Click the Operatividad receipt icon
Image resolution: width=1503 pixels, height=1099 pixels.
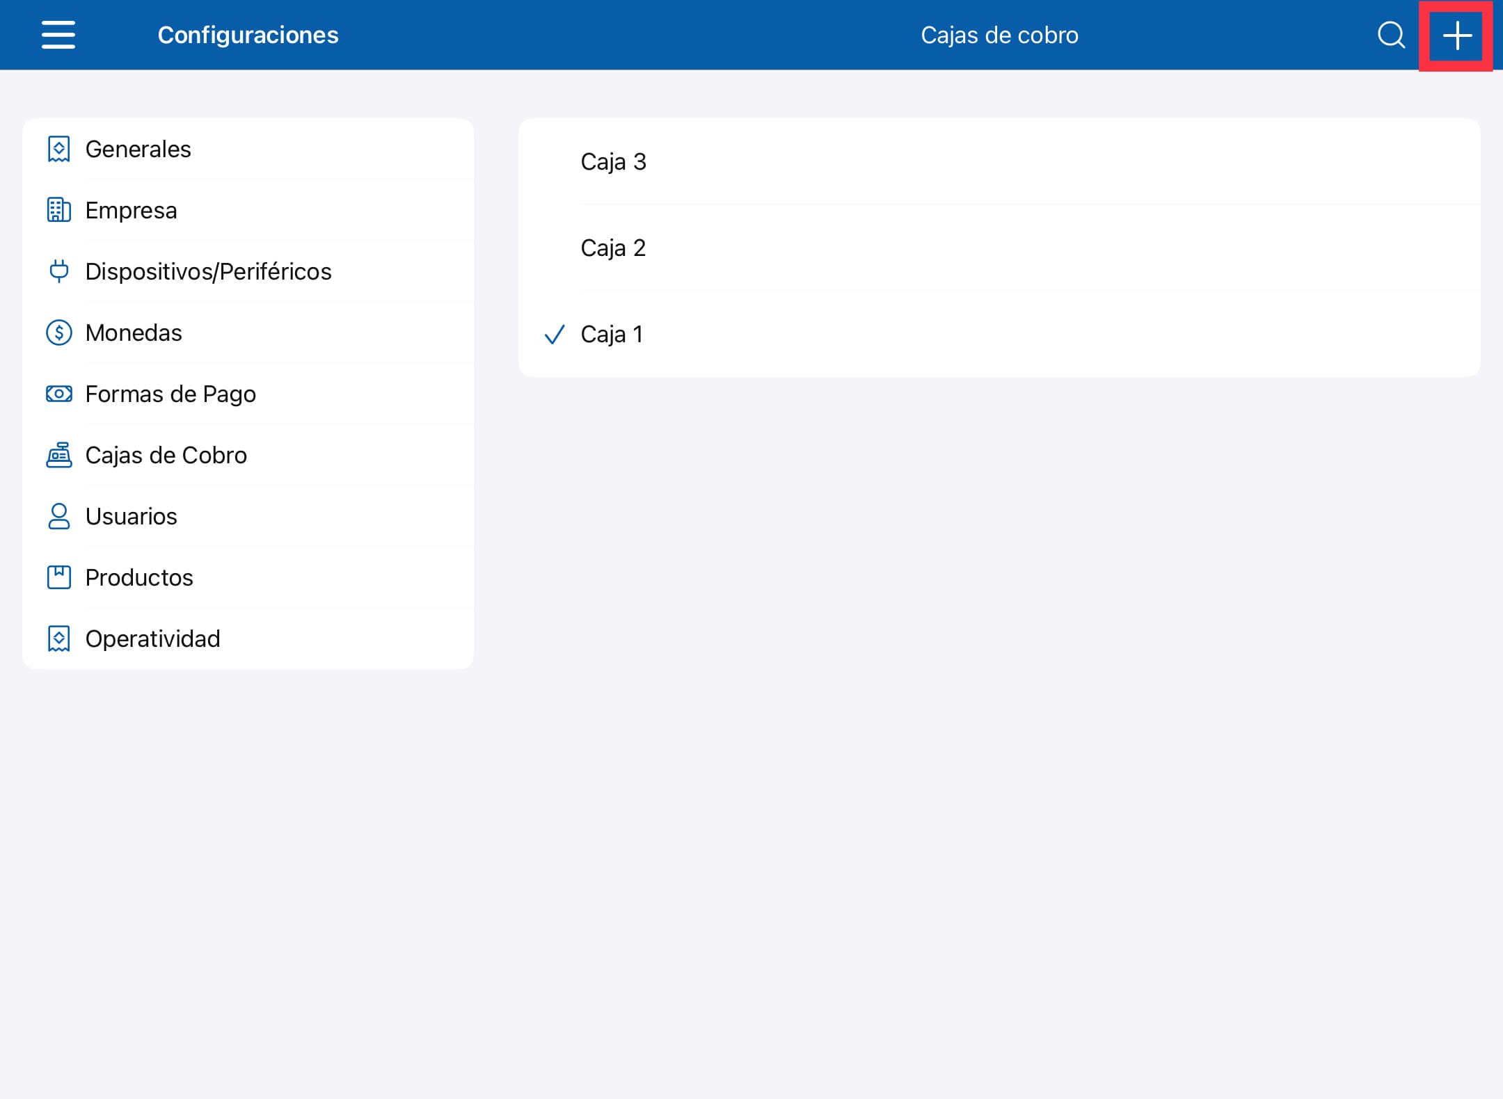pos(59,639)
